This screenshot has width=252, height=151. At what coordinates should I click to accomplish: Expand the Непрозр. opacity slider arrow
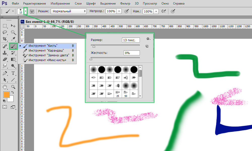(119, 11)
